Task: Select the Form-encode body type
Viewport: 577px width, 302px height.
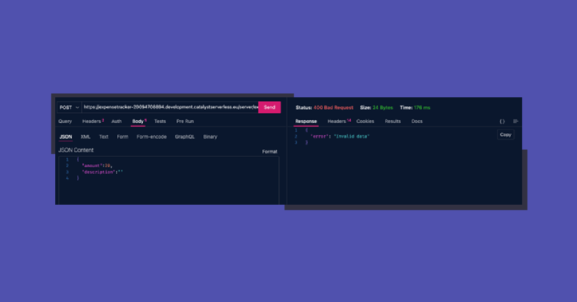Action: 152,137
